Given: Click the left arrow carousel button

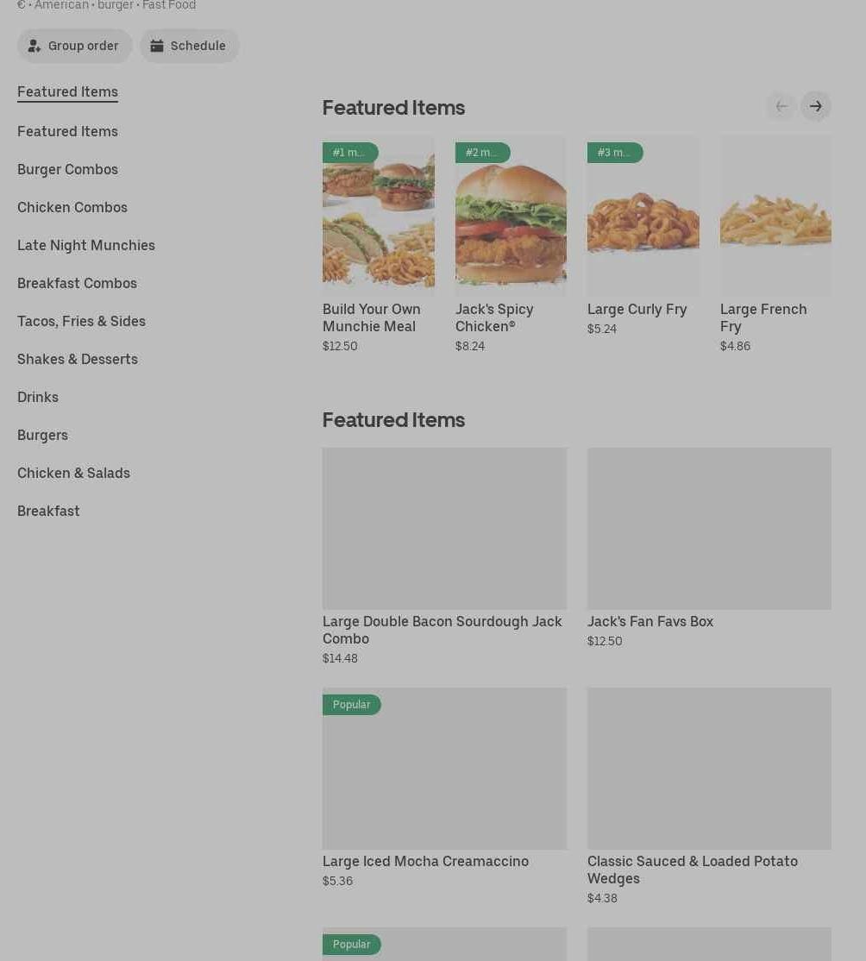Looking at the screenshot, I should click(781, 106).
